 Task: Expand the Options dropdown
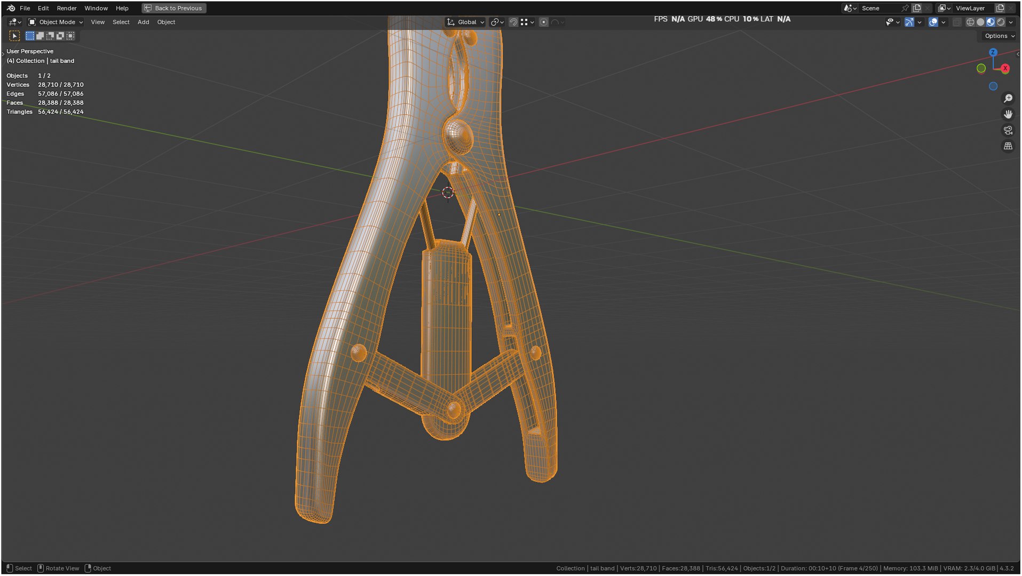[x=999, y=36]
